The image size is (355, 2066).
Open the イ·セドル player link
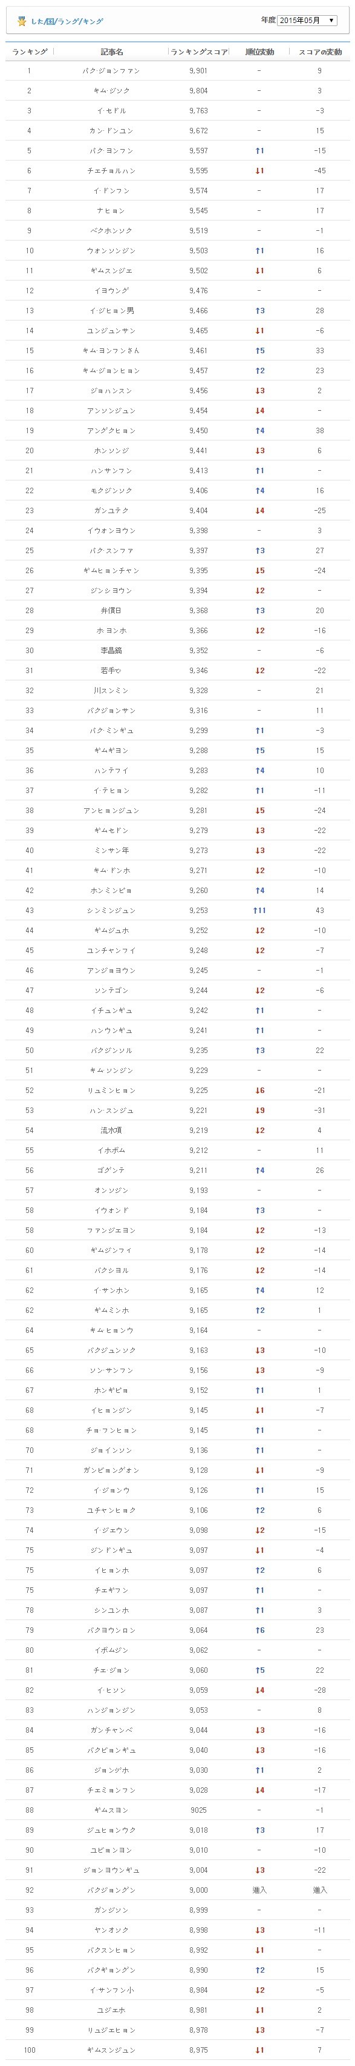[x=112, y=110]
